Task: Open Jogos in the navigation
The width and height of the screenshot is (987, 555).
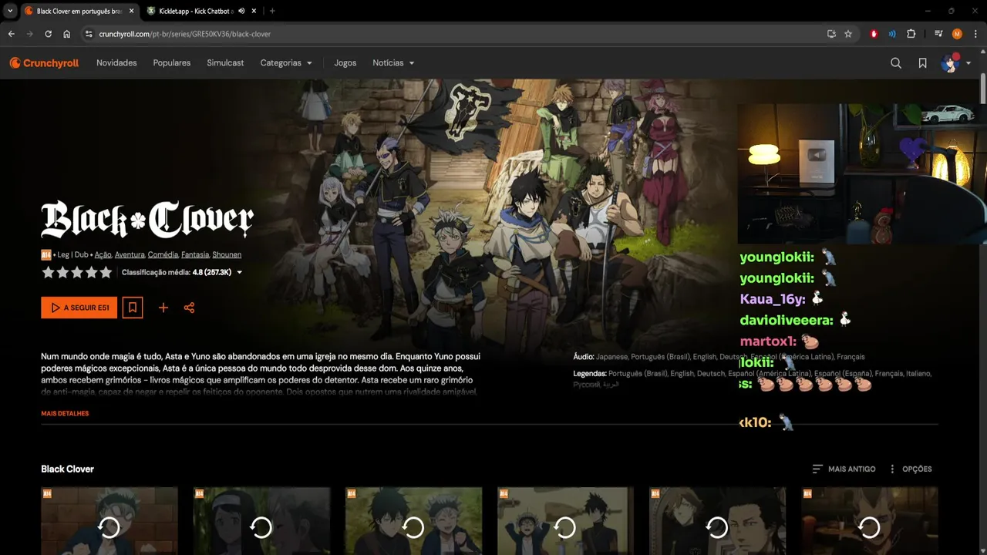Action: 345,63
